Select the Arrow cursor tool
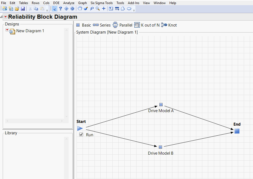The height and width of the screenshot is (179, 253). tap(54, 9)
